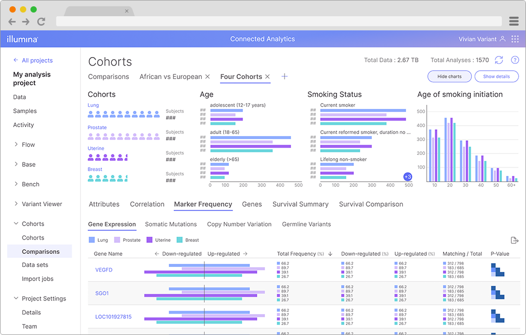Close the browser tab
The height and width of the screenshot is (335, 526).
click(x=127, y=11)
